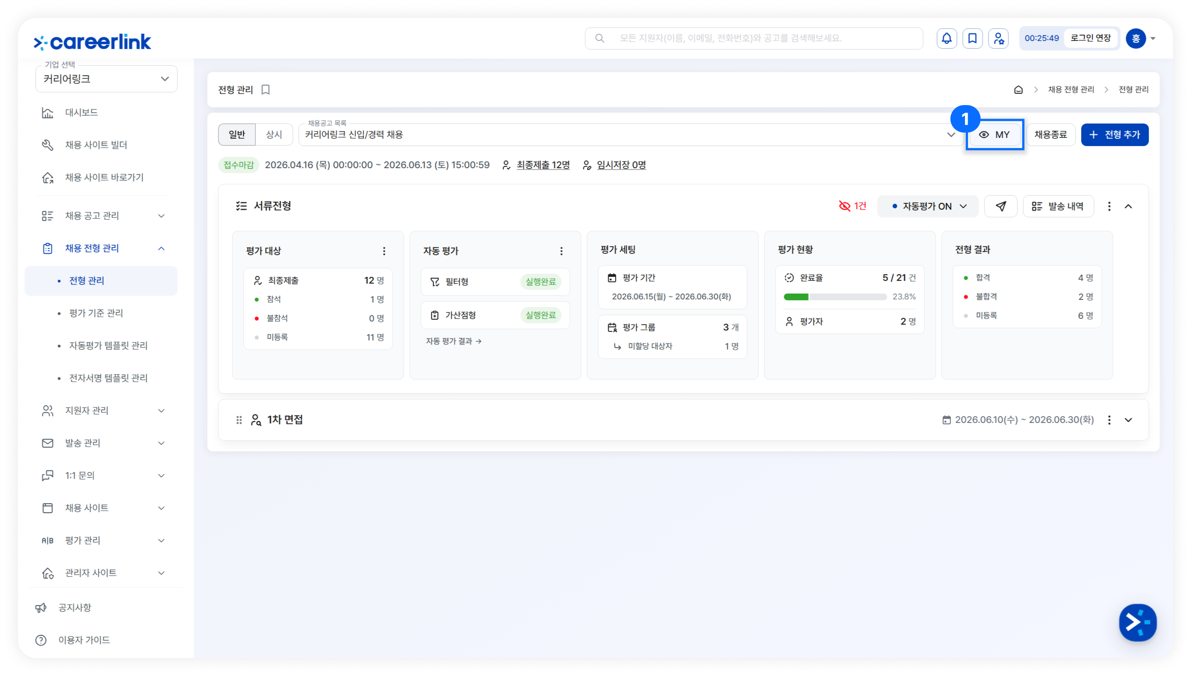
Task: Open 서류전형 more options menu
Action: (x=1109, y=206)
